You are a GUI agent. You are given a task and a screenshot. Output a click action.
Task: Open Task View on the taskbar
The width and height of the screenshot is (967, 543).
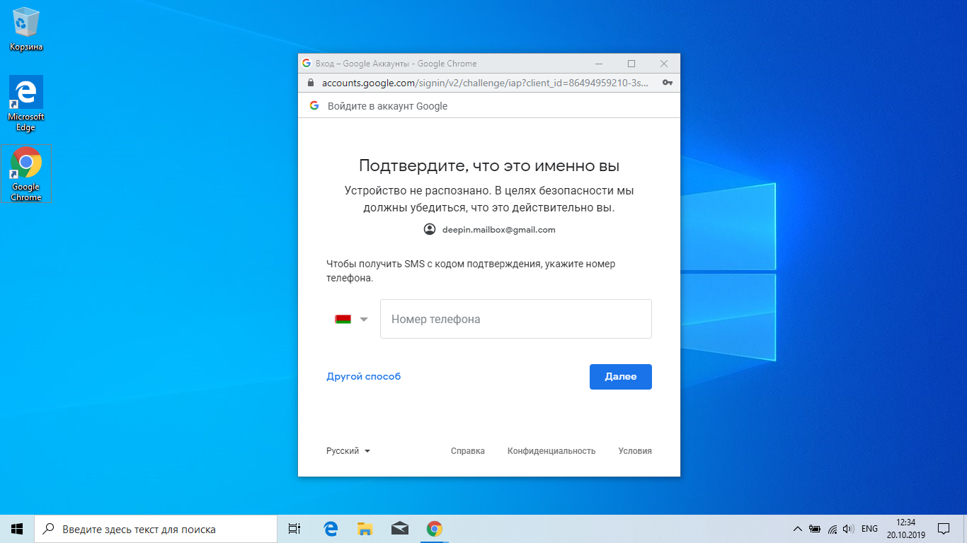coord(294,529)
